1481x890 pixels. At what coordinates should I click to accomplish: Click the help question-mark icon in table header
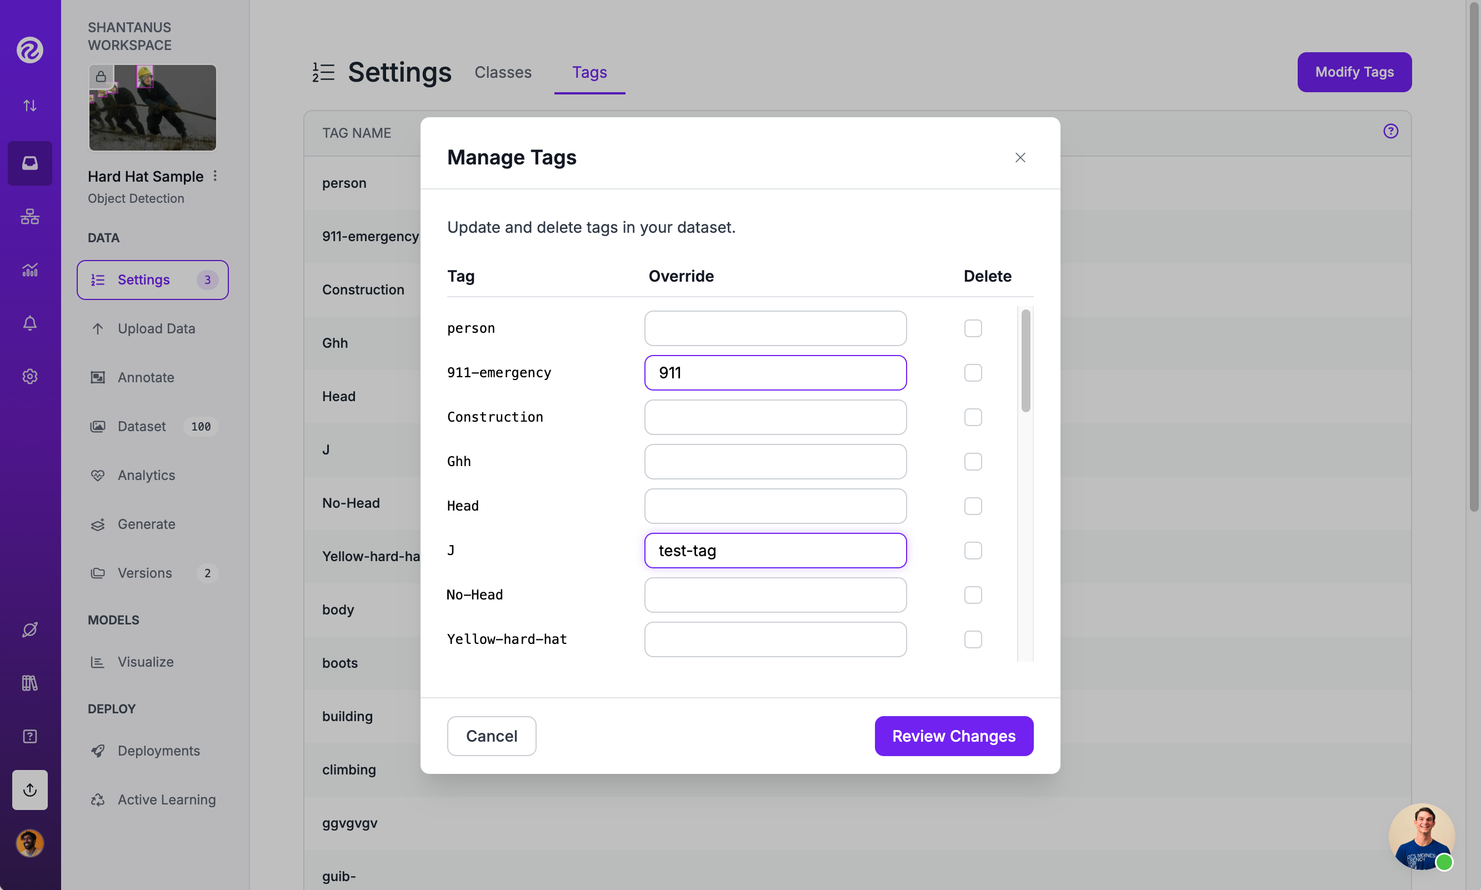point(1390,131)
